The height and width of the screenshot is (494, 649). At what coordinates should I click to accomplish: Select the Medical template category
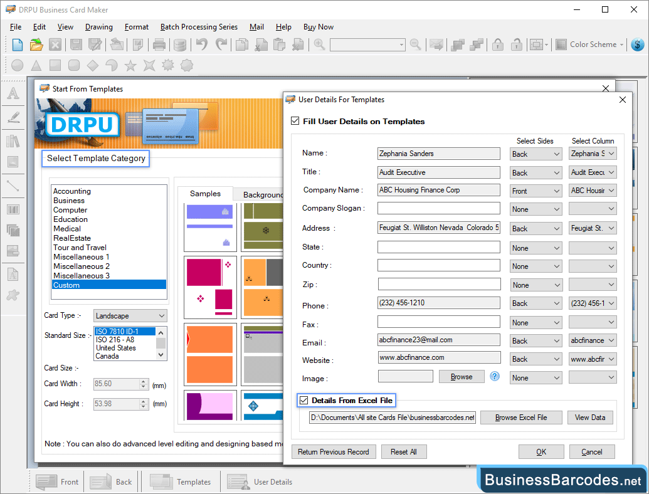tap(67, 229)
